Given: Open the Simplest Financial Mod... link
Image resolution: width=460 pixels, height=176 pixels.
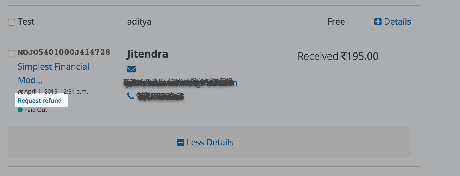Looking at the screenshot, I should coord(53,67).
